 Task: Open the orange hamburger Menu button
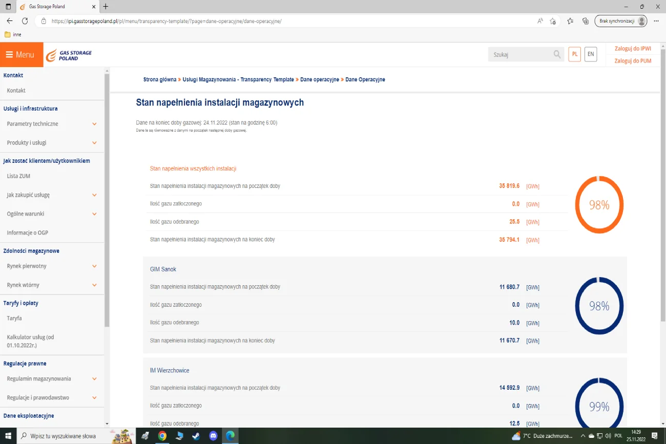click(x=22, y=55)
